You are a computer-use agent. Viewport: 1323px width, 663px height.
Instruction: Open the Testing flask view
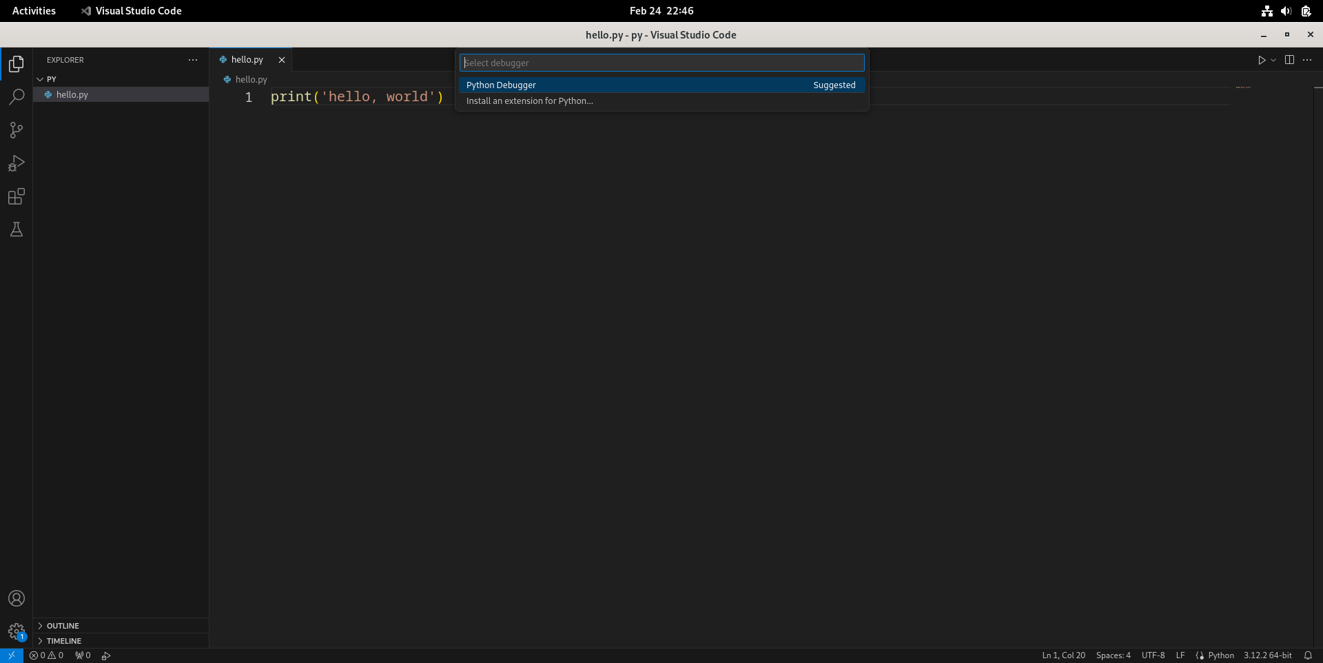[17, 229]
